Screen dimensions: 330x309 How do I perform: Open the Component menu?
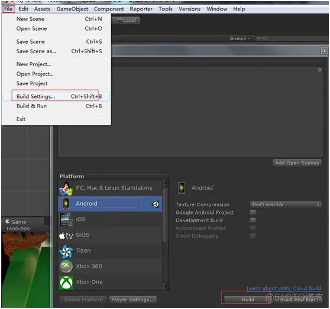click(x=109, y=9)
